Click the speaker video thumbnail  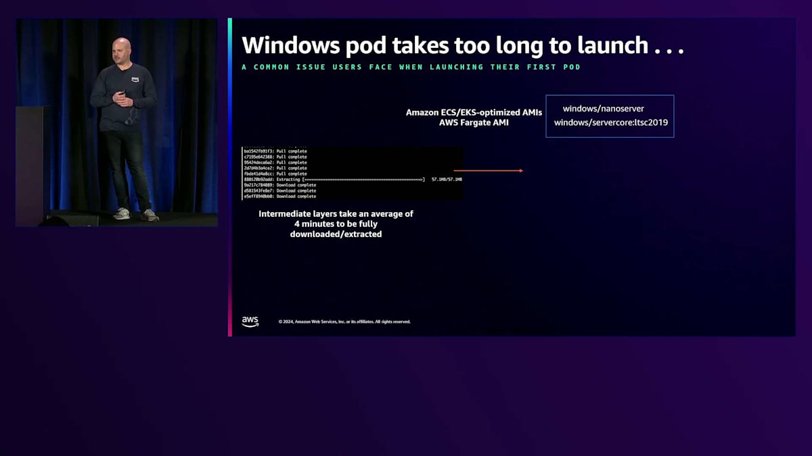pos(116,122)
